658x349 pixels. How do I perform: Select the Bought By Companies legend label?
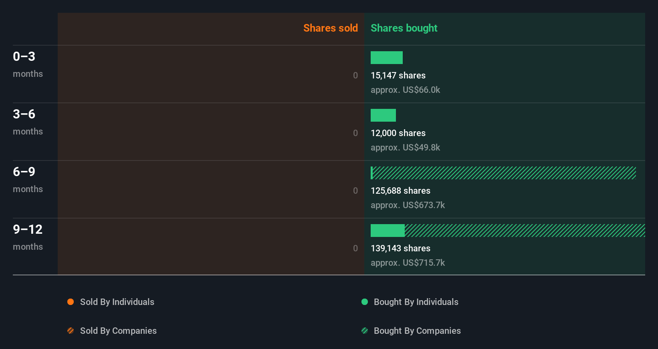(x=417, y=331)
